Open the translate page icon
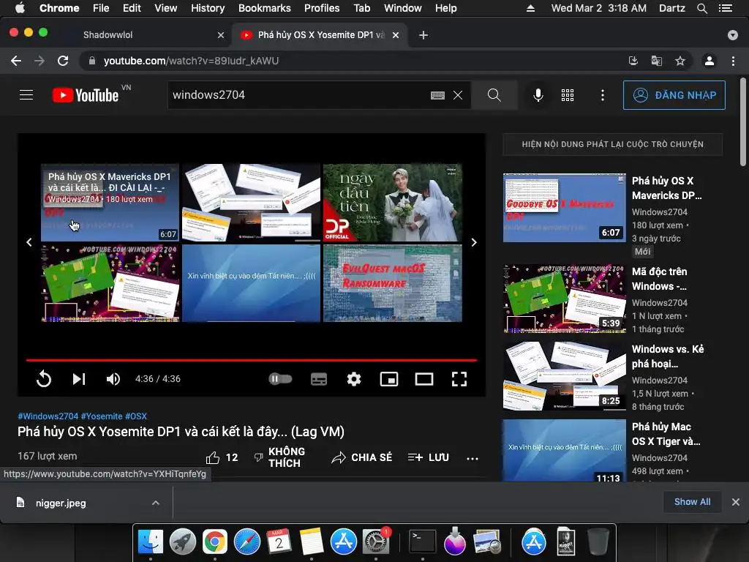749x562 pixels. coord(656,61)
